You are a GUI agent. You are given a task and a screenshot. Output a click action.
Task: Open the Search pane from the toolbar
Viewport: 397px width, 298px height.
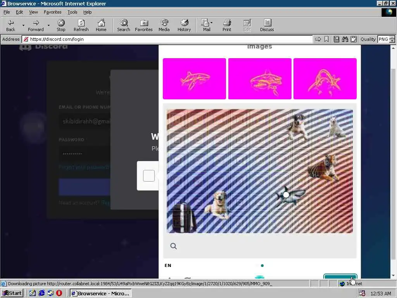(124, 25)
